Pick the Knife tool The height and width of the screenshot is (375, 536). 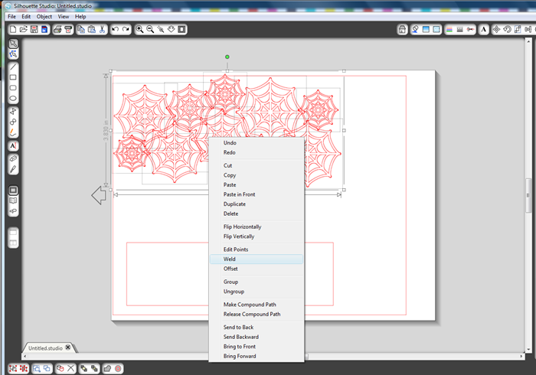pyautogui.click(x=13, y=169)
